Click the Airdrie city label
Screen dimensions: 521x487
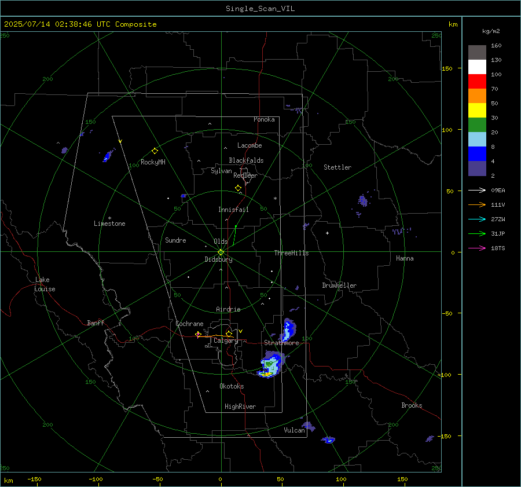[228, 309]
